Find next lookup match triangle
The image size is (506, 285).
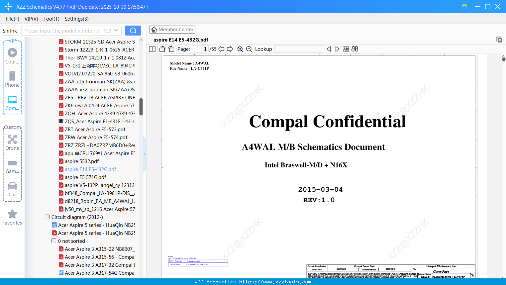(337, 49)
